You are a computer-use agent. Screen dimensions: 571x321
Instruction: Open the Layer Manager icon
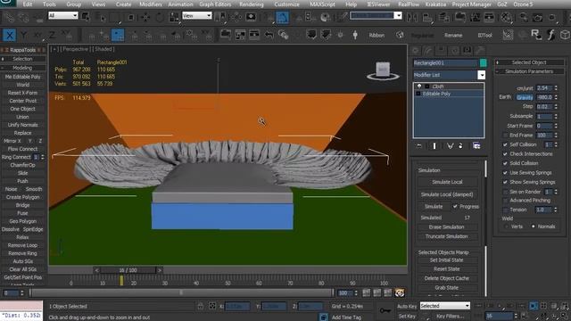pos(444,17)
